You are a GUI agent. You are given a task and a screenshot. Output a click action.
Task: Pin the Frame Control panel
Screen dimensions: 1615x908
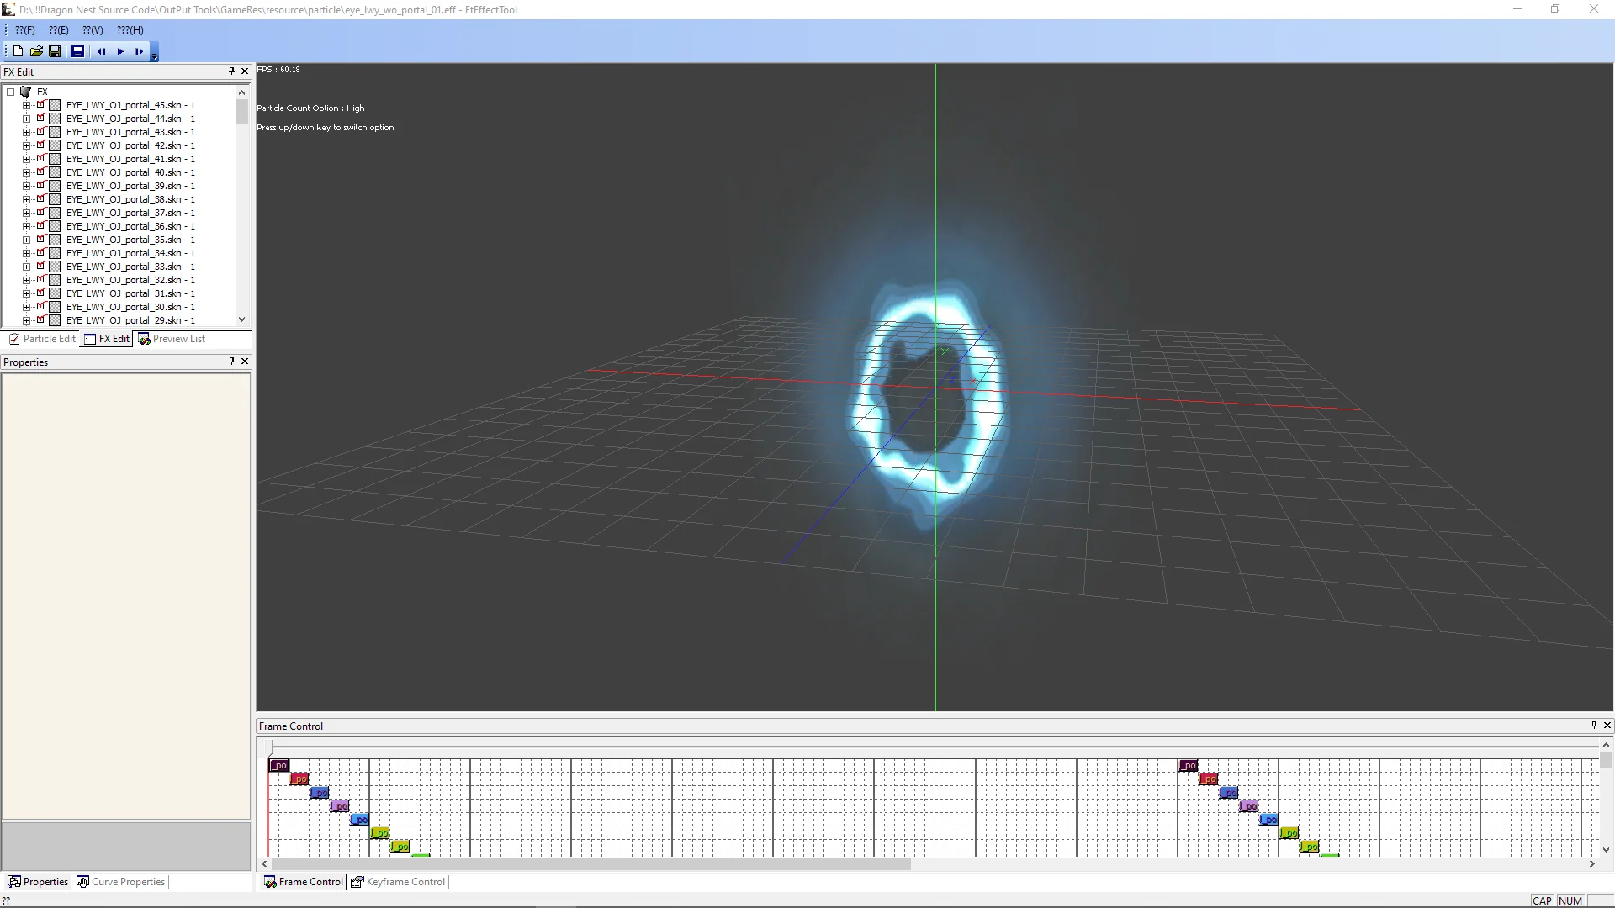[1593, 725]
